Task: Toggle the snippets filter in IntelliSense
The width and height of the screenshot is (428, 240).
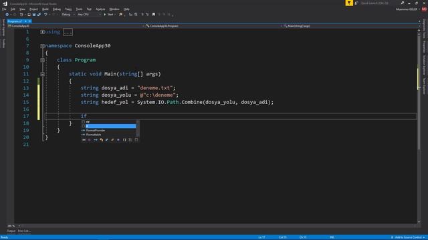Action: 136,140
